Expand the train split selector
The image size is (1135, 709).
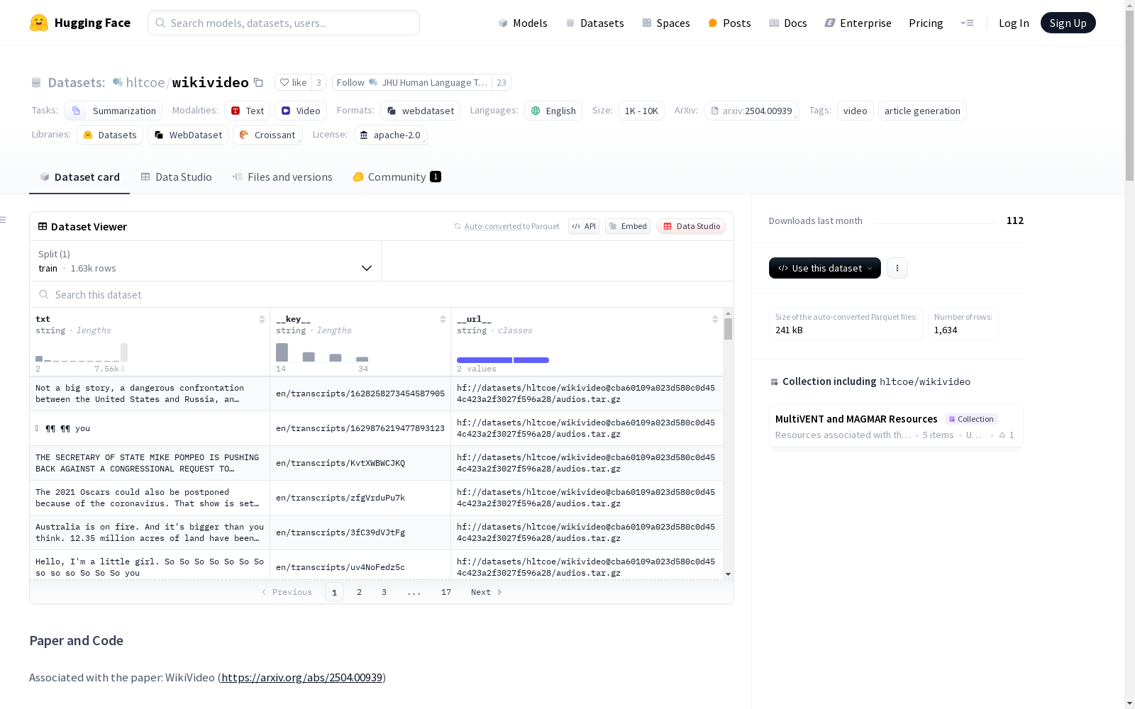[x=206, y=261]
